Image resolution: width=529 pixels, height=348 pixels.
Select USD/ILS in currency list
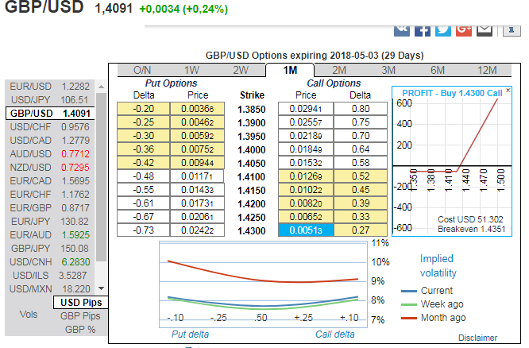pos(50,276)
